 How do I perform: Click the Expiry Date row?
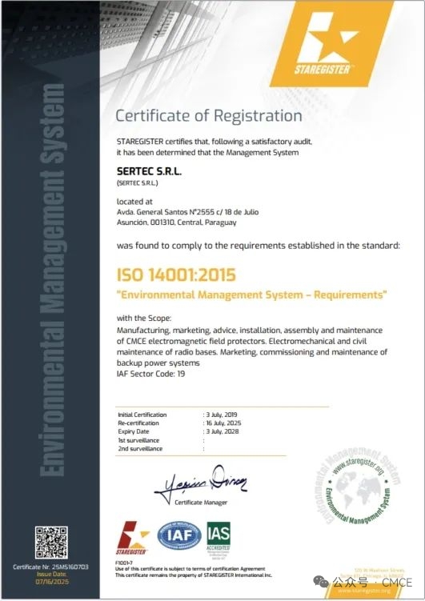point(178,431)
